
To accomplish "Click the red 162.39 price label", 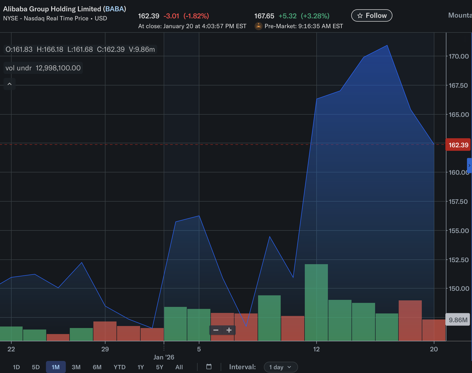I will (458, 145).
